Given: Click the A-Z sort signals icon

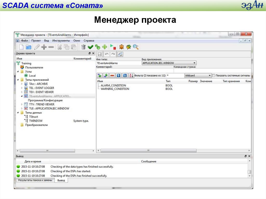Looking at the screenshot, I should [x=131, y=76].
